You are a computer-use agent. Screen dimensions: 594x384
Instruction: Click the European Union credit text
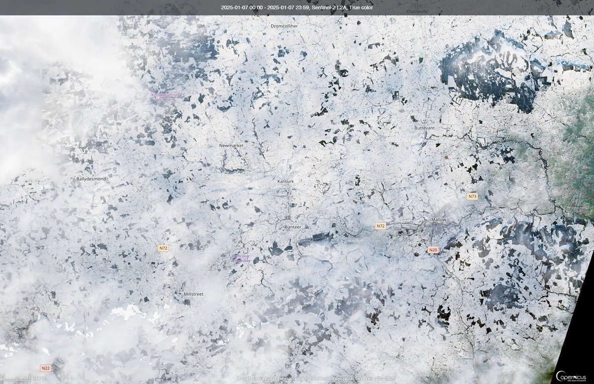317,378
